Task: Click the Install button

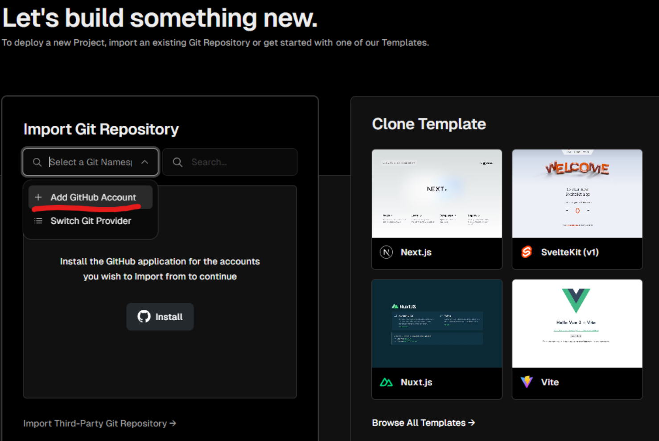Action: (160, 317)
